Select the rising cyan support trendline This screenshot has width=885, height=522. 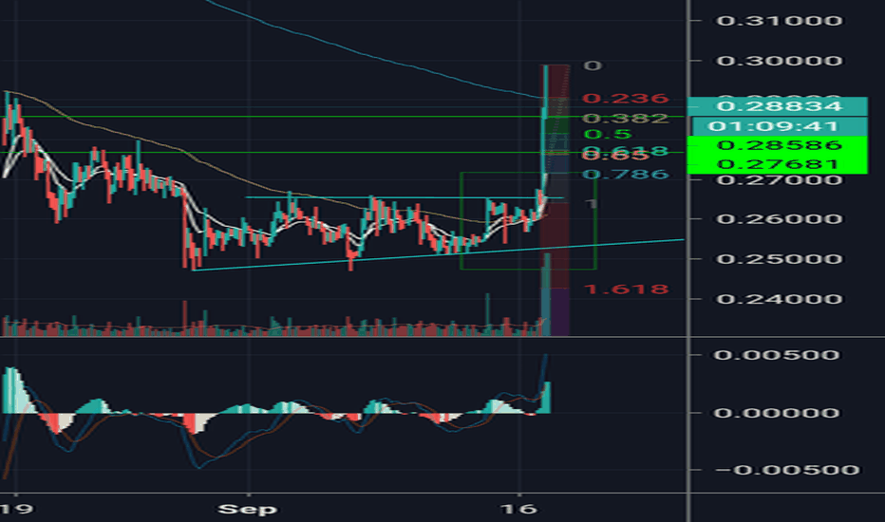pos(438,255)
